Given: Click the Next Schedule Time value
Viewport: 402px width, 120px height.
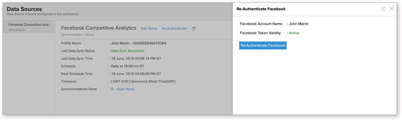Looking at the screenshot, I should (136, 74).
